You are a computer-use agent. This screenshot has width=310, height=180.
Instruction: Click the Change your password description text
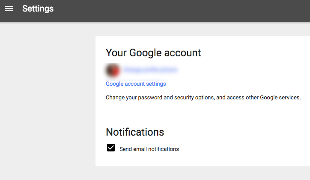pos(203,98)
